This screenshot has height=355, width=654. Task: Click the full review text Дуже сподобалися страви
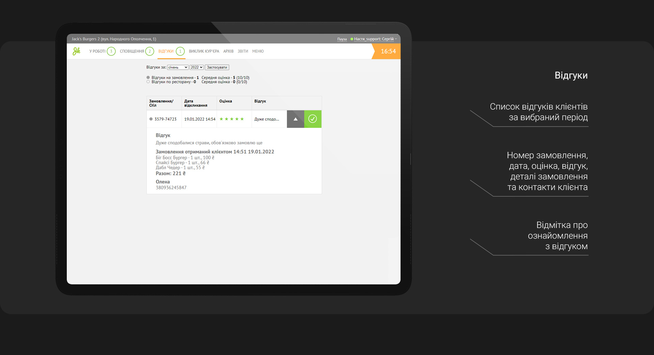point(209,143)
